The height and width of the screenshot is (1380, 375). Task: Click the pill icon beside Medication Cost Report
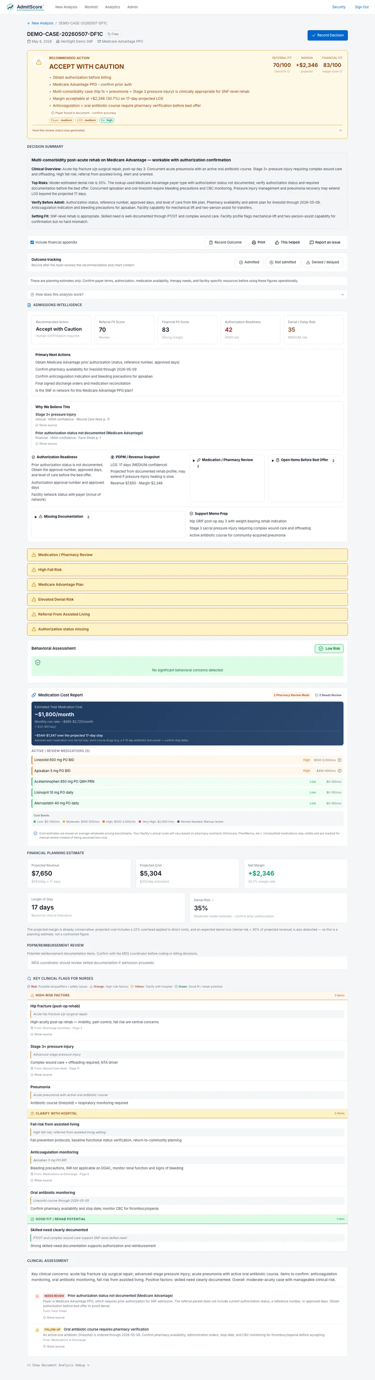click(x=34, y=695)
